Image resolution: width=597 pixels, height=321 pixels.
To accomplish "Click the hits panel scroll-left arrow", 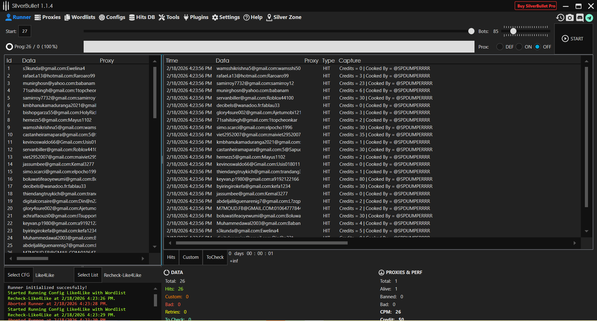I will [x=170, y=243].
